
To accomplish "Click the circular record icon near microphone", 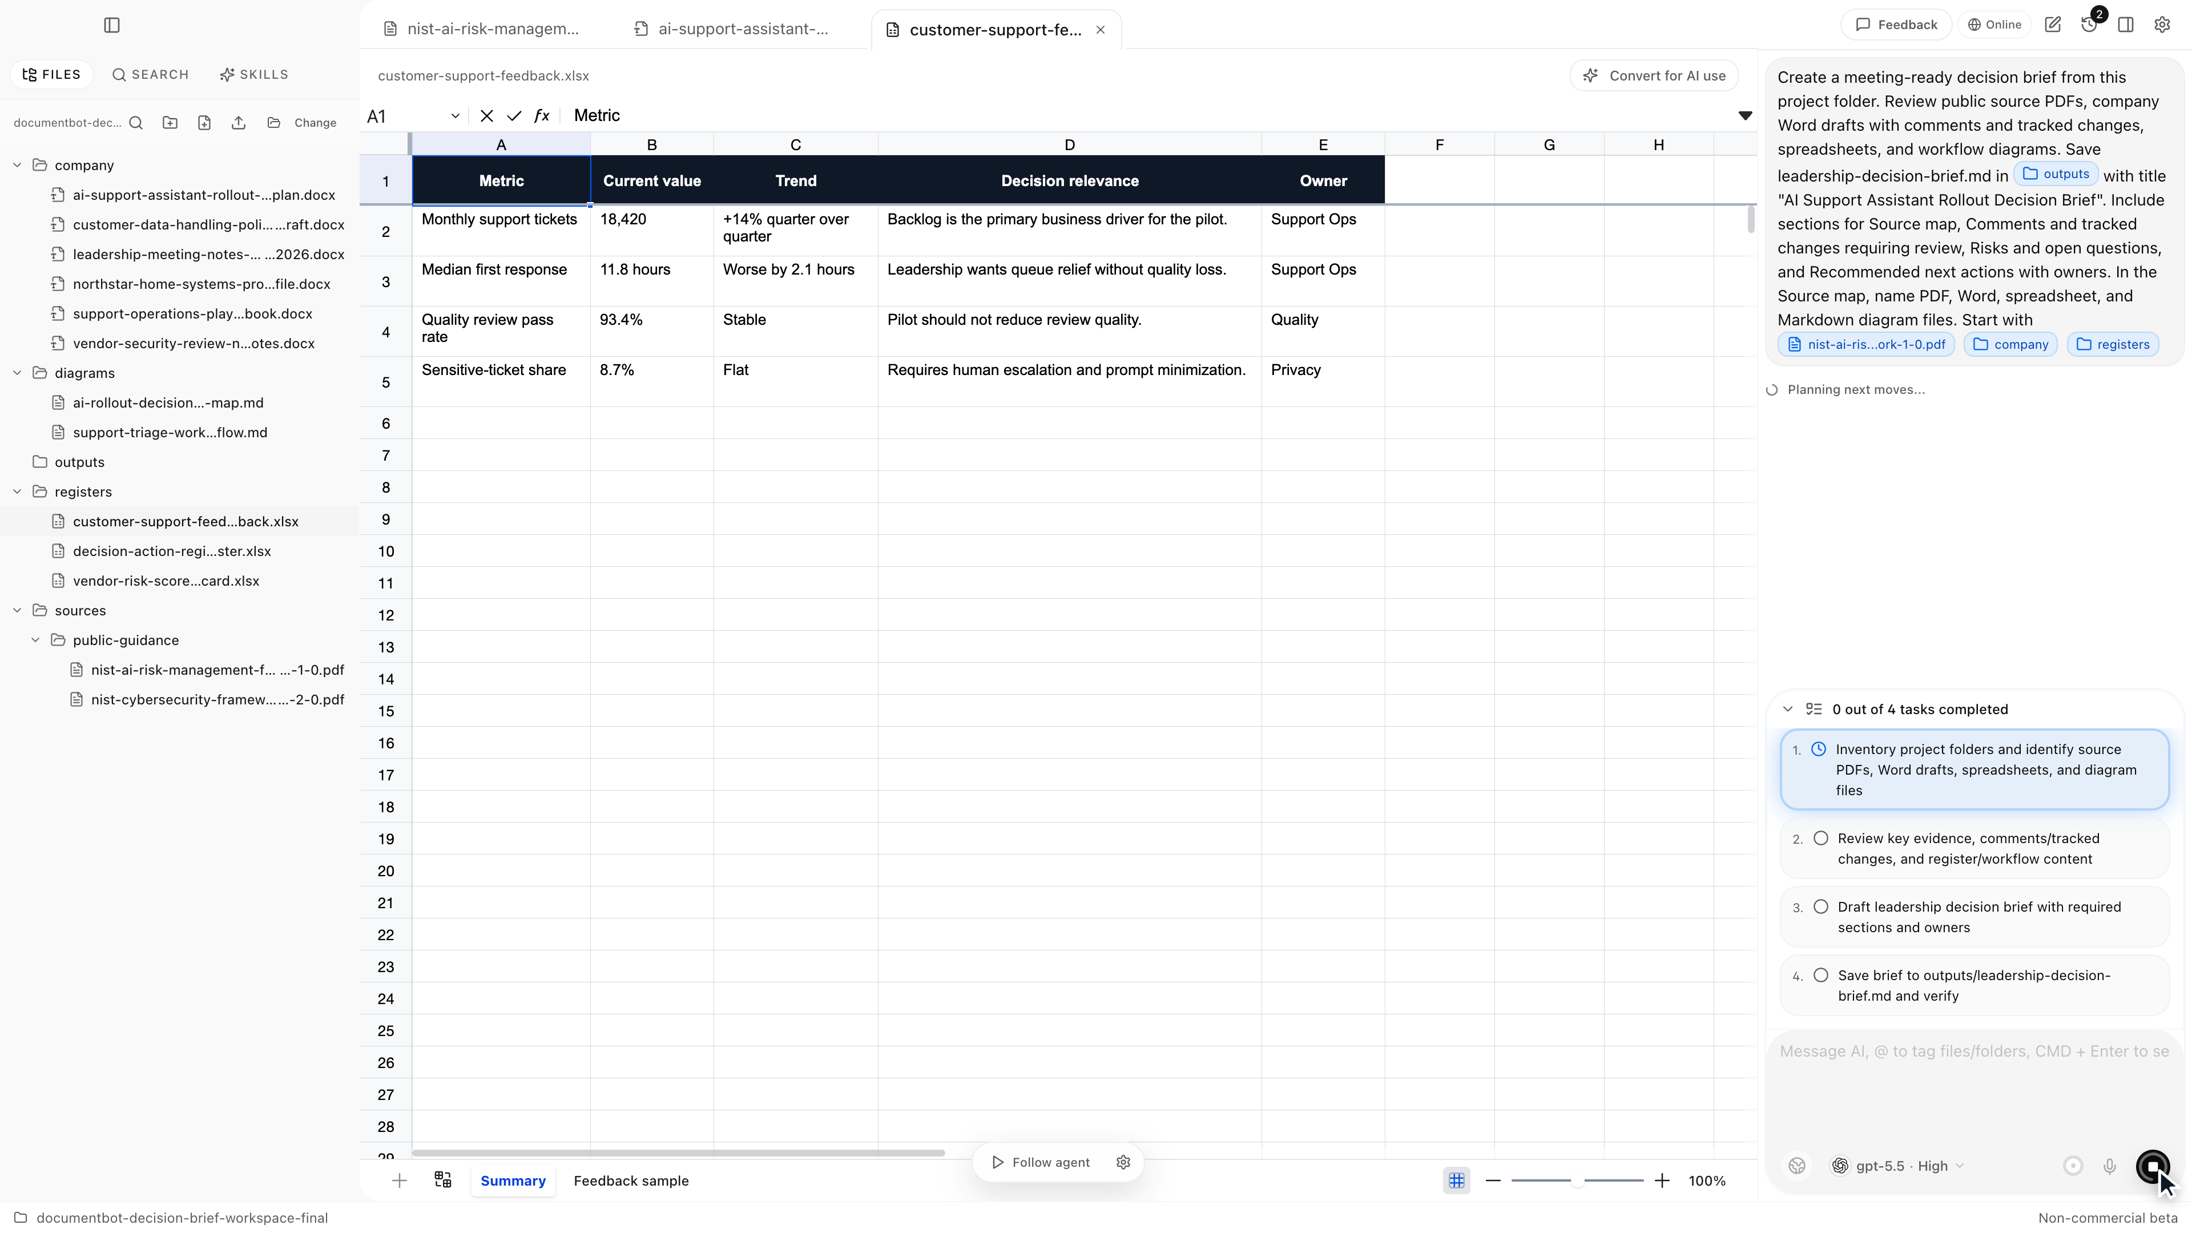I will coord(2073,1167).
